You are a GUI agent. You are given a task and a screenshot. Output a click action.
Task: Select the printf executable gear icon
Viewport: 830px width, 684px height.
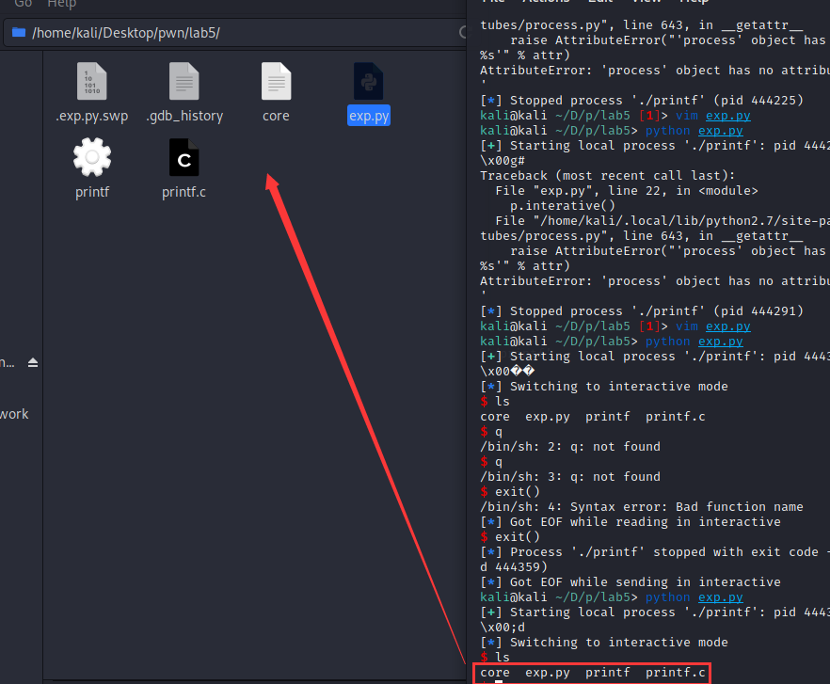coord(92,157)
